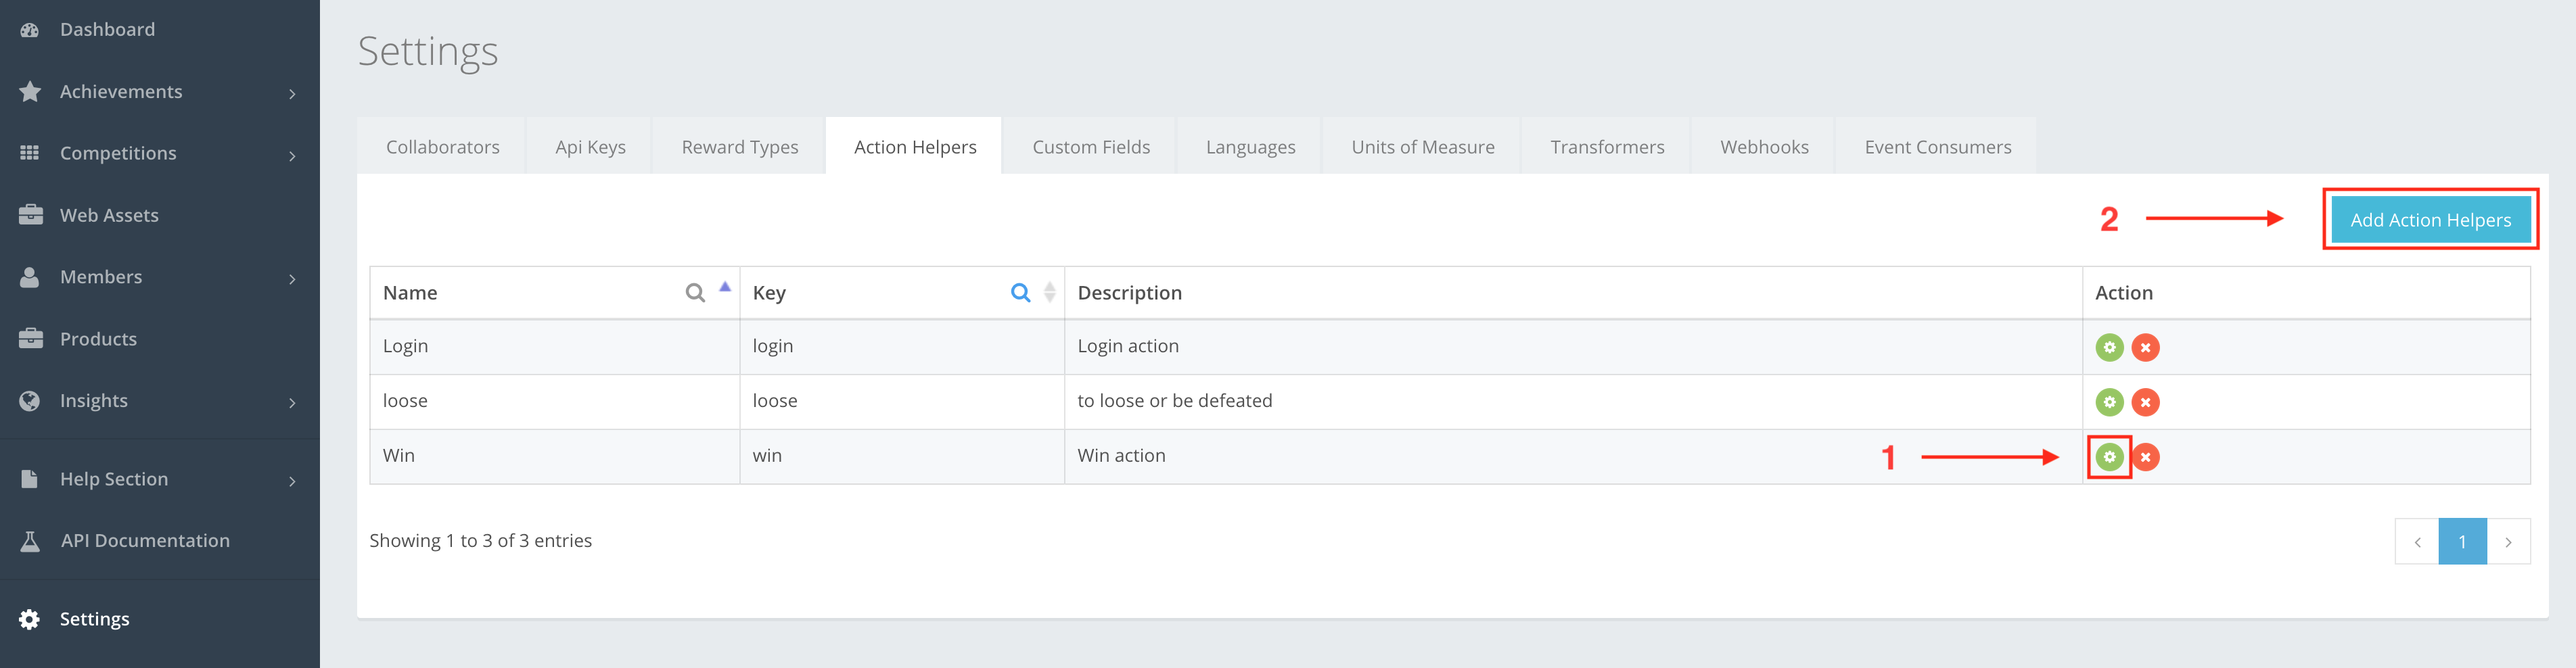The width and height of the screenshot is (2576, 668).
Task: Sort table by Name using sort arrow
Action: point(725,288)
